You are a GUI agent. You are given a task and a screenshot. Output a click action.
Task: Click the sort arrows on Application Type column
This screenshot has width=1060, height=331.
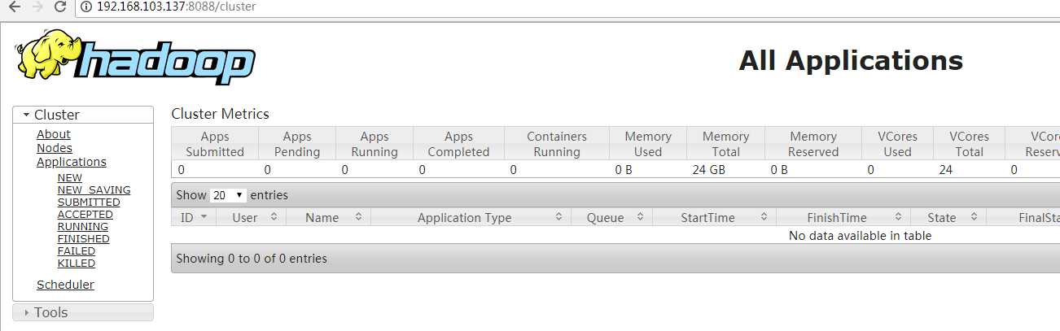[558, 217]
